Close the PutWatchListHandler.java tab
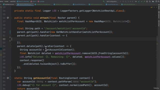 coord(51,4)
